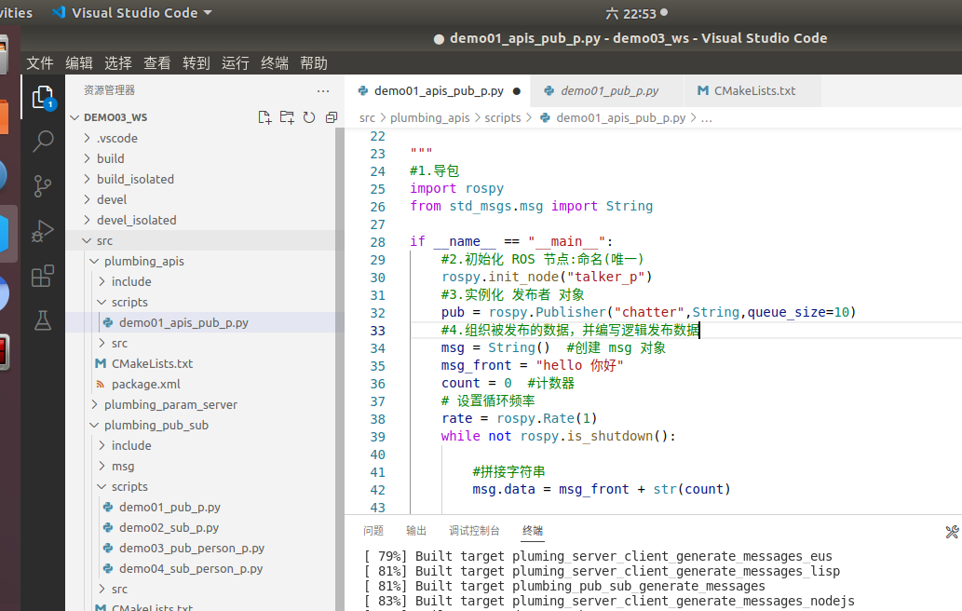962x611 pixels.
Task: Open the Explorer views menu (…)
Action: pyautogui.click(x=323, y=89)
